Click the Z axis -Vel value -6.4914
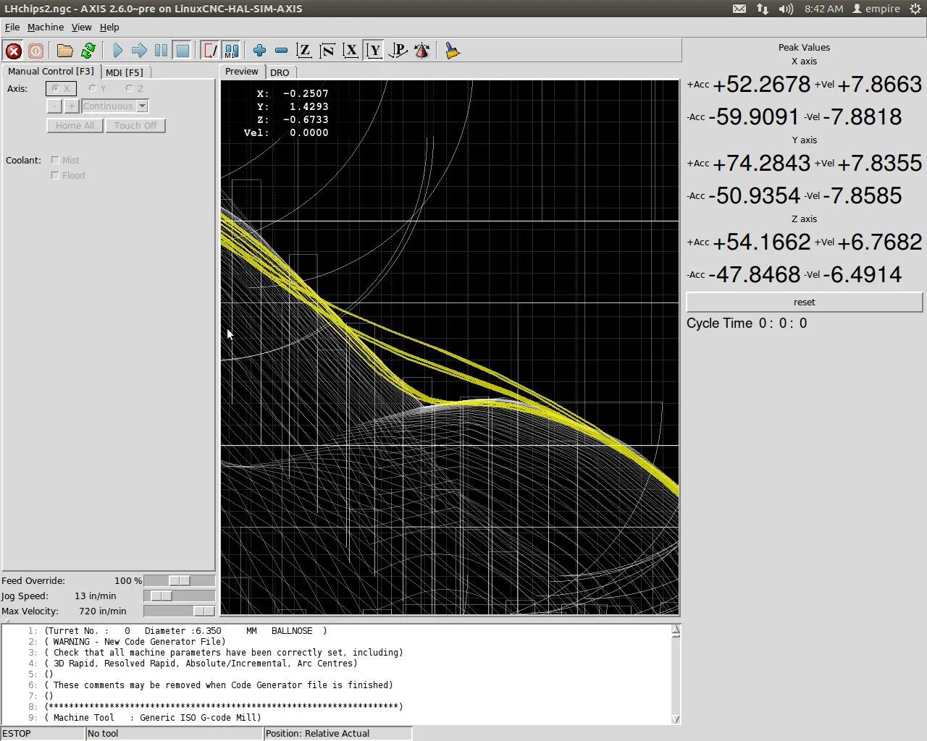The width and height of the screenshot is (927, 741). (862, 274)
